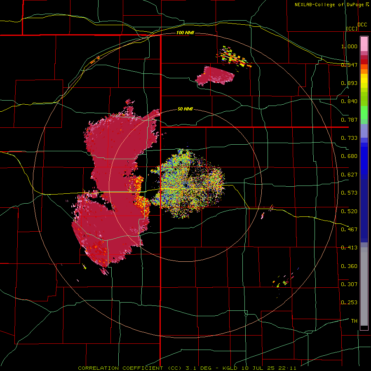Click the 0.573 scale label
Screen dimensions: 371x371
pos(349,193)
